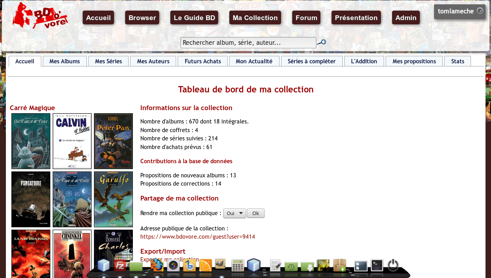Switch to the Stats tab
Image resolution: width=491 pixels, height=278 pixels.
458,61
